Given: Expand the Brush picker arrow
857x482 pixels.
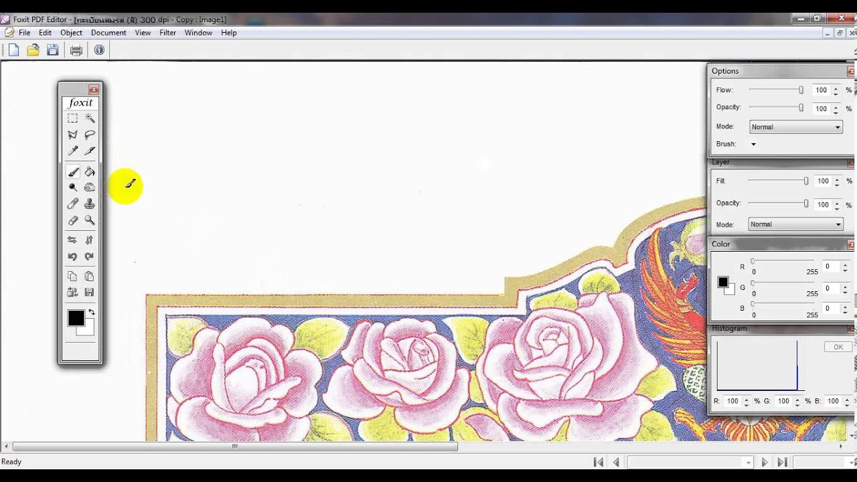Looking at the screenshot, I should (753, 144).
